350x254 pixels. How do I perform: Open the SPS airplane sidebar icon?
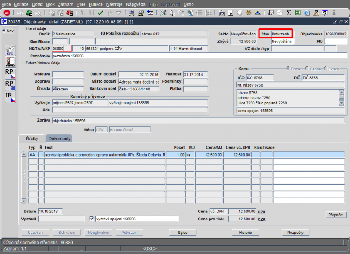click(x=10, y=50)
